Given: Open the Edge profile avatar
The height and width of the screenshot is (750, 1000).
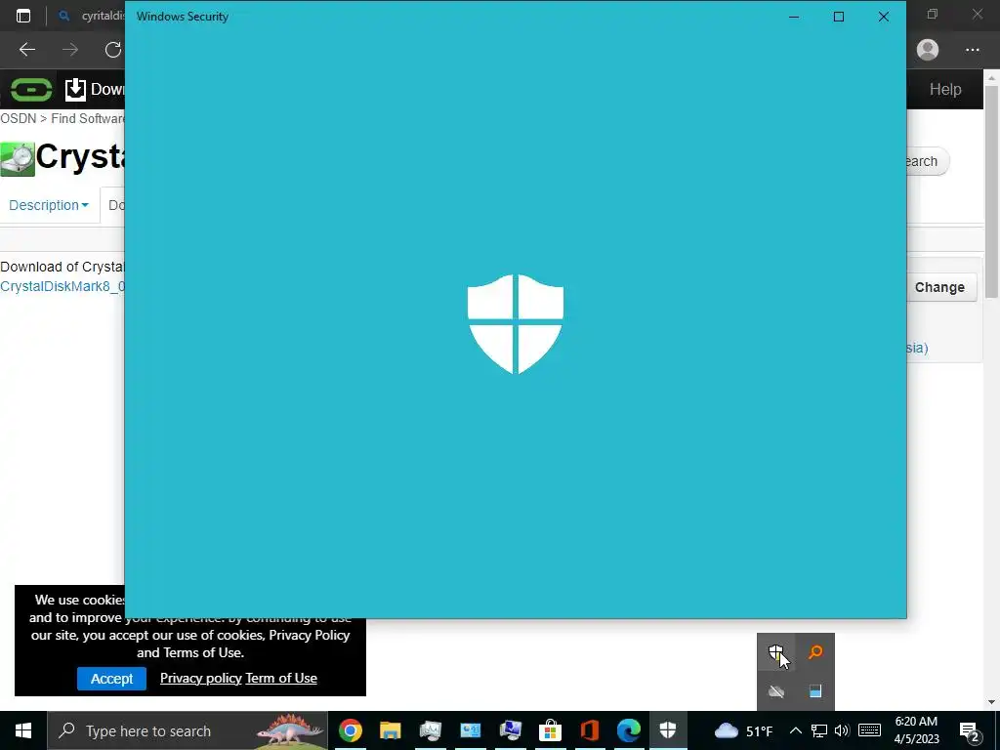Looking at the screenshot, I should click(928, 50).
